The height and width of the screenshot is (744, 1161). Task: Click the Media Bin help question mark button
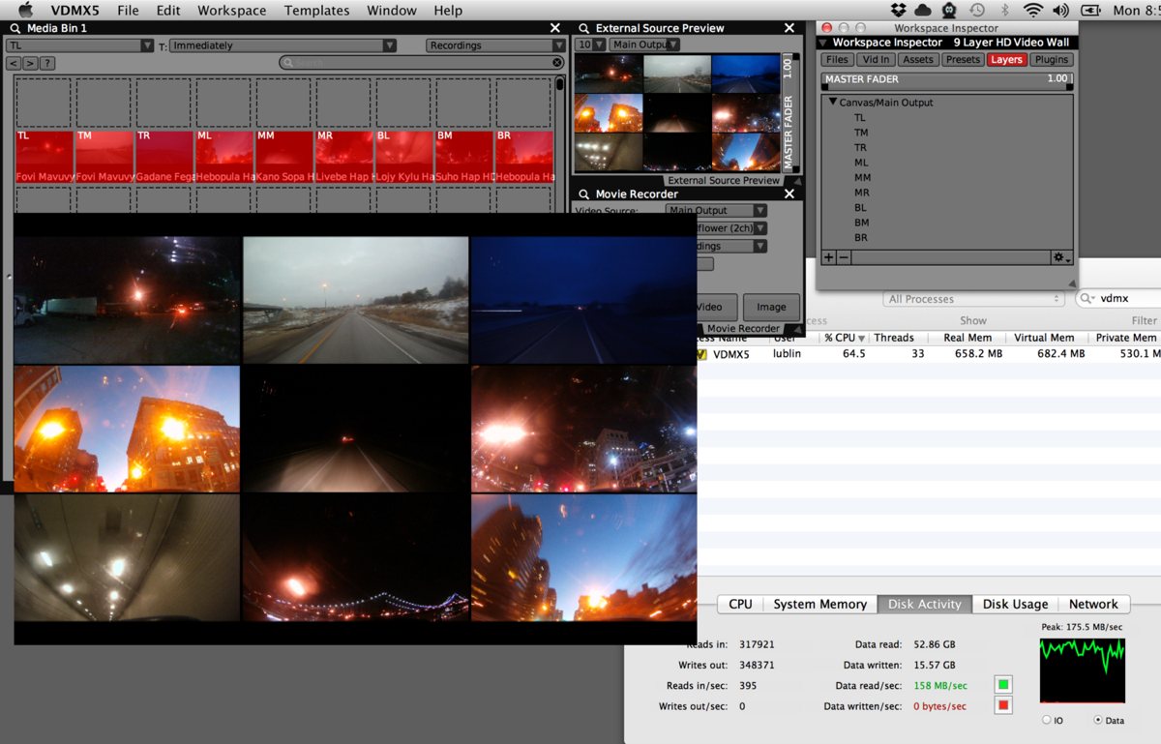46,63
